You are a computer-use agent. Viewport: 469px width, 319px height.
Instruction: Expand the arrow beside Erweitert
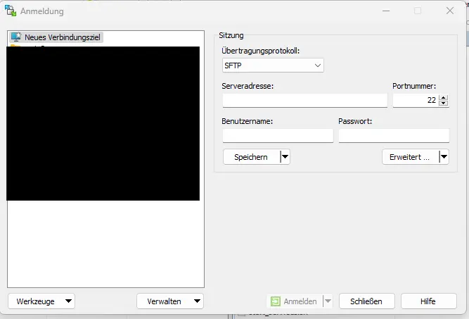pyautogui.click(x=444, y=157)
